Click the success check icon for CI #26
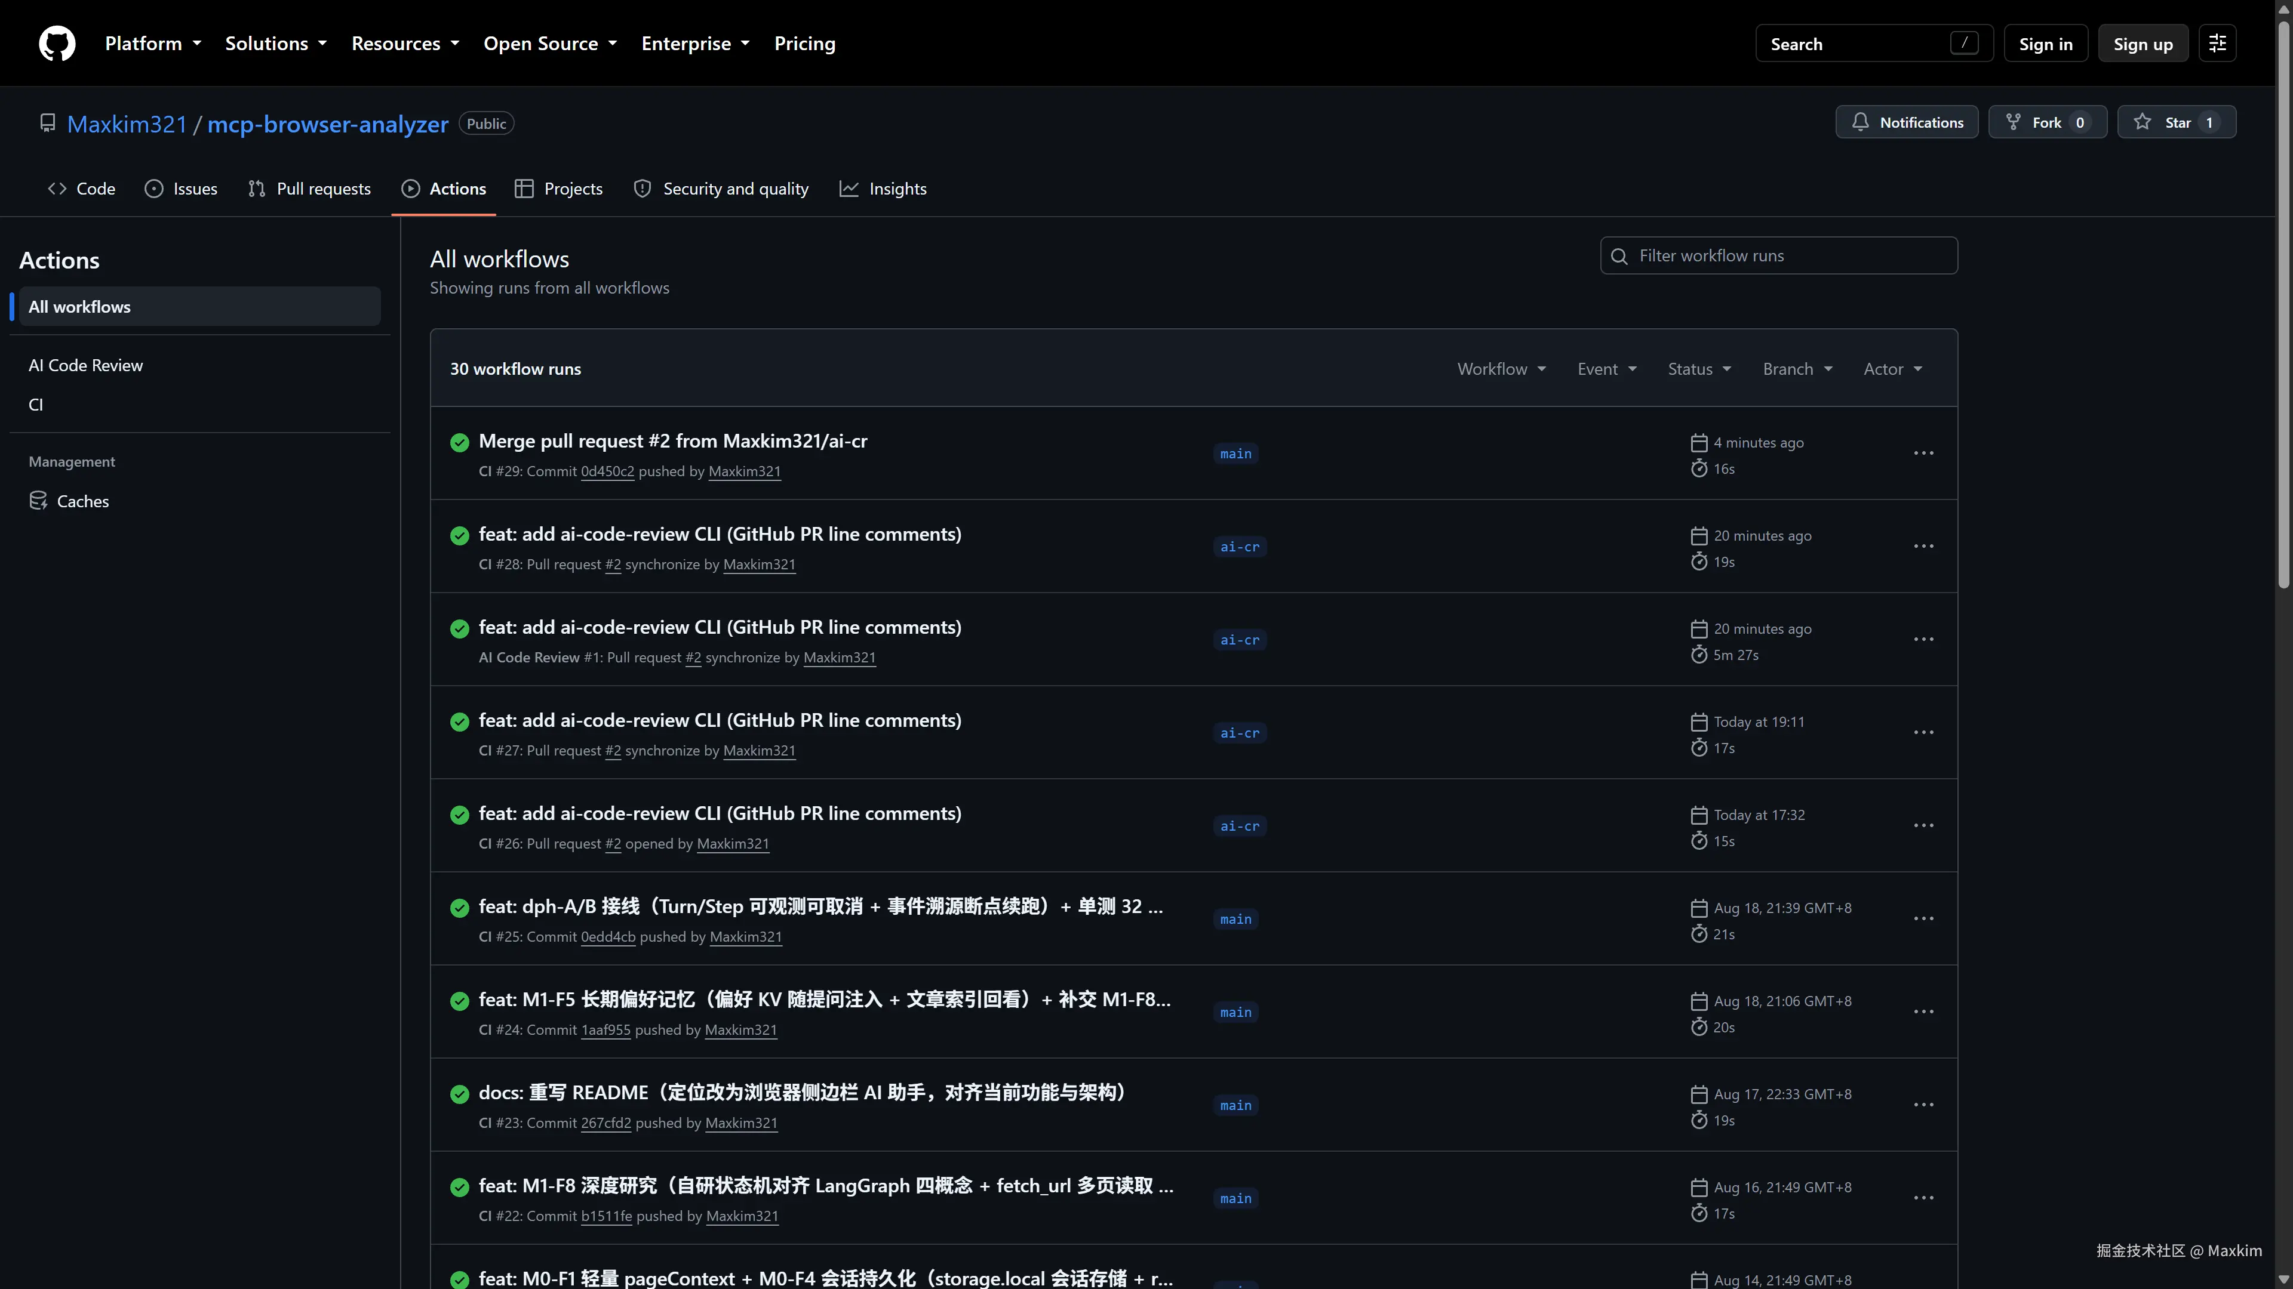This screenshot has width=2293, height=1289. pyautogui.click(x=459, y=815)
